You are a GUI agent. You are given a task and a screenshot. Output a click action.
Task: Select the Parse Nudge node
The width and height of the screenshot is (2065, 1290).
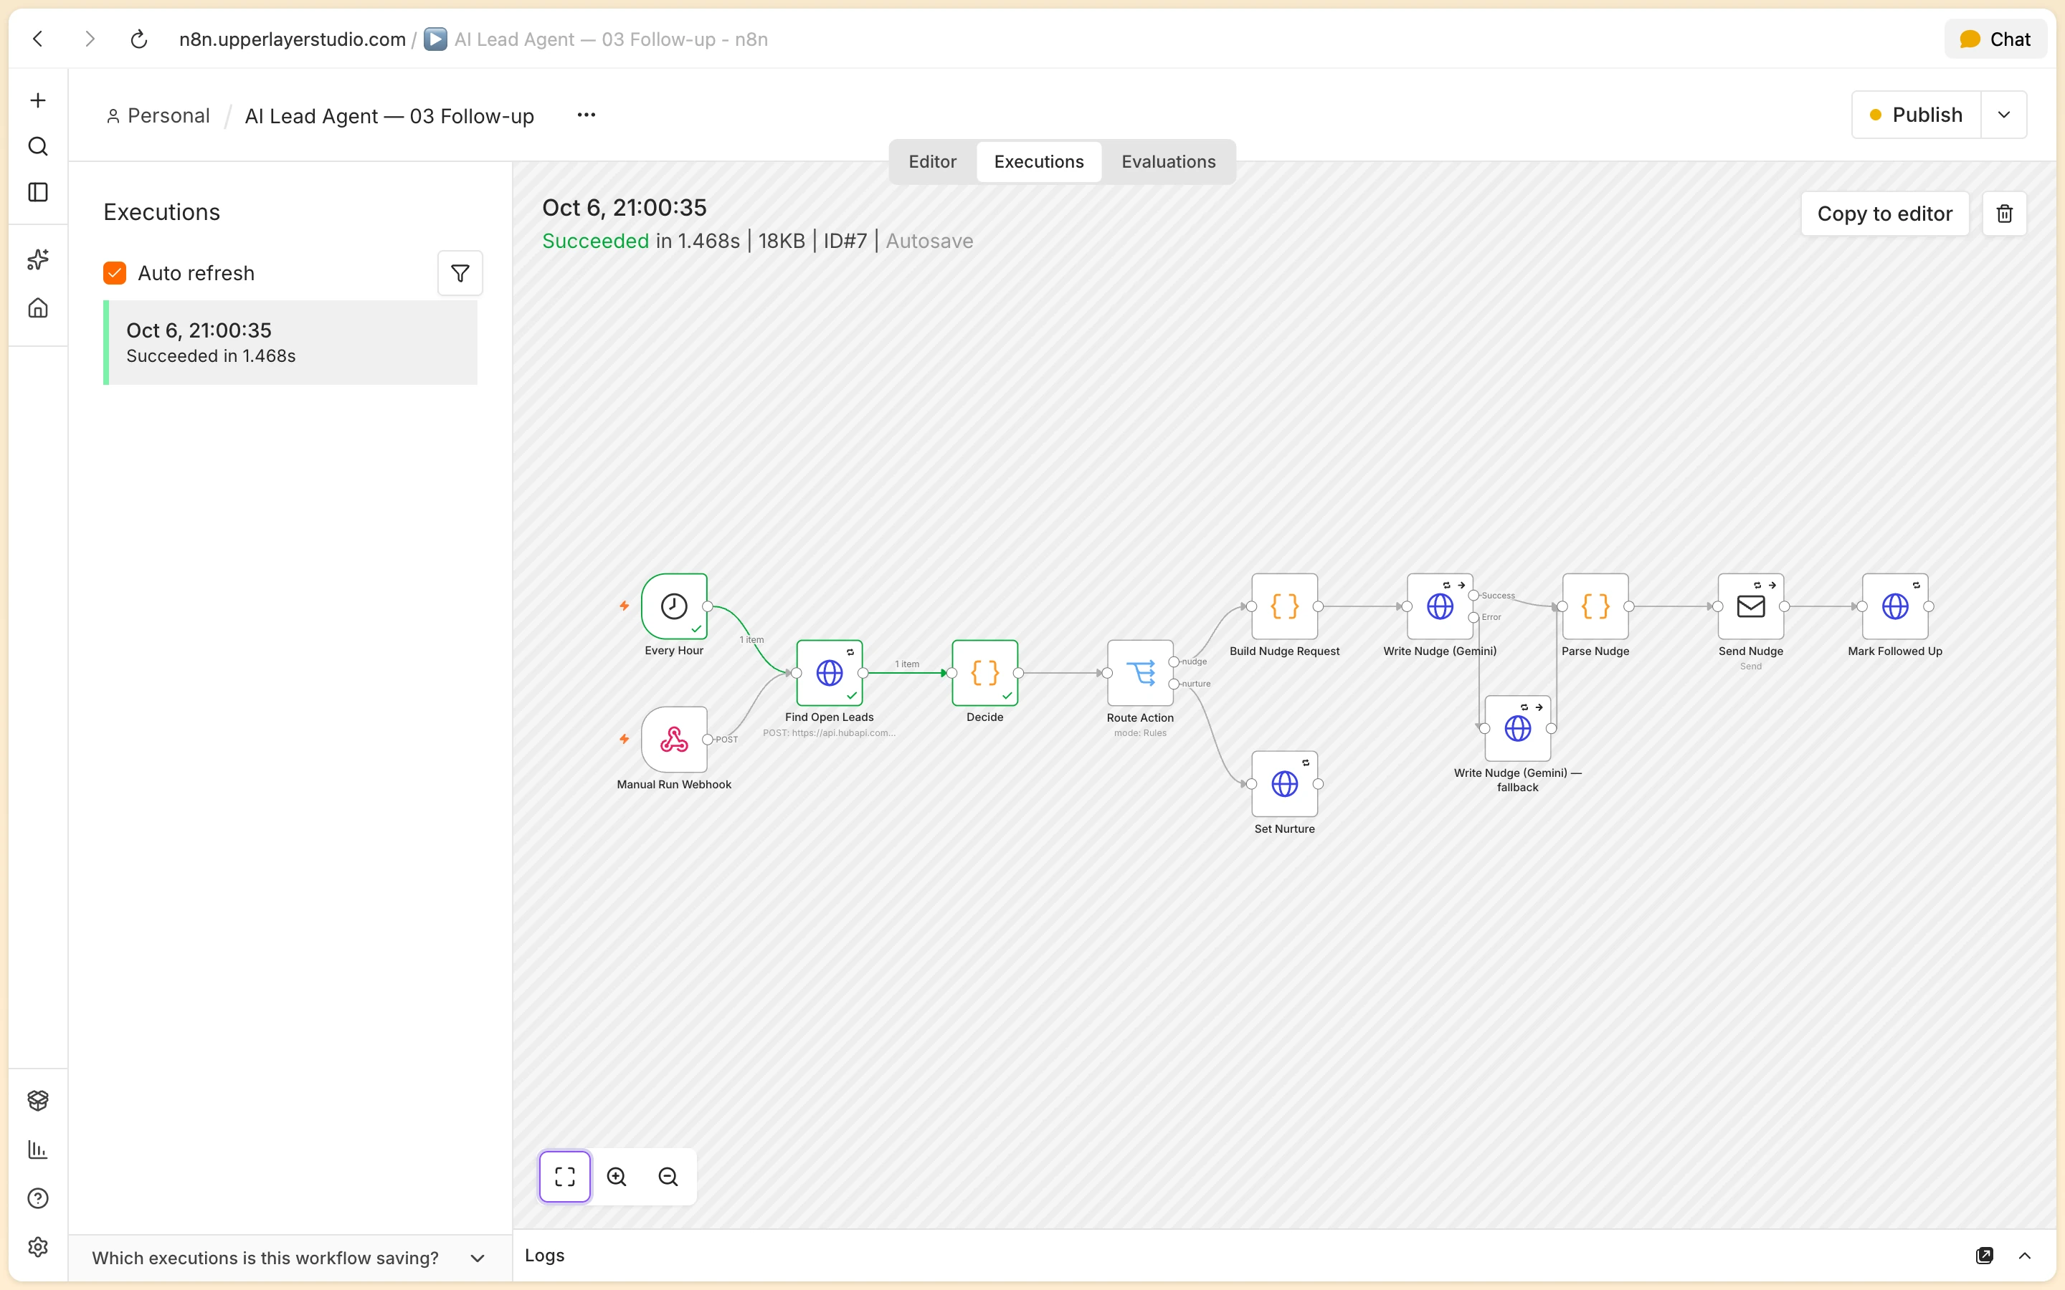click(1595, 606)
